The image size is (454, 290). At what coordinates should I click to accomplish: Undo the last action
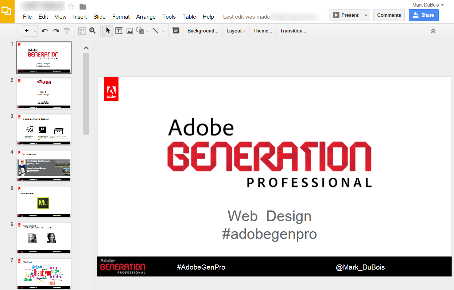(x=45, y=31)
